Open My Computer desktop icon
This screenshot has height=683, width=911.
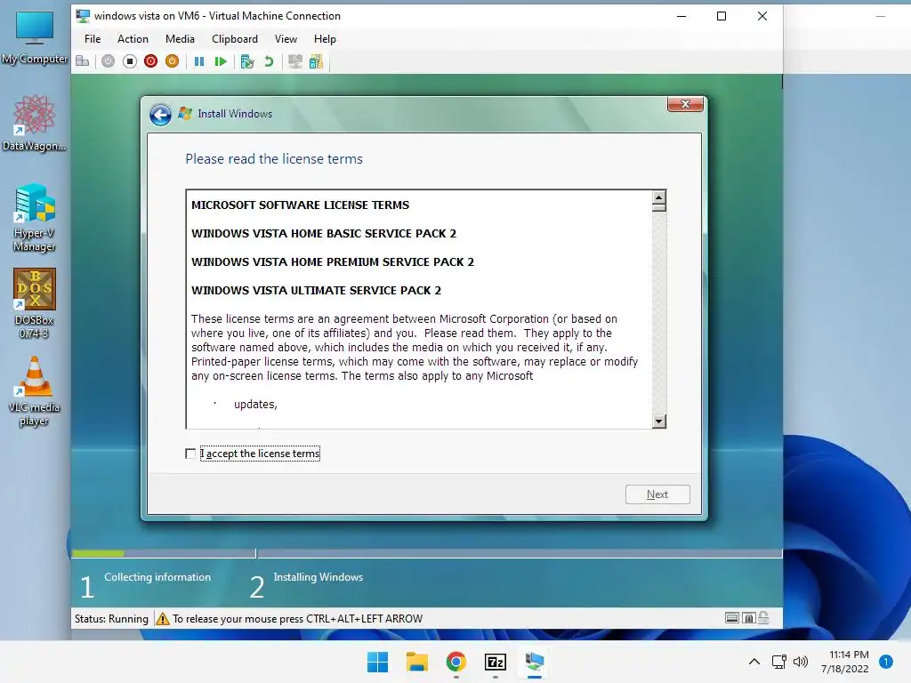(35, 36)
